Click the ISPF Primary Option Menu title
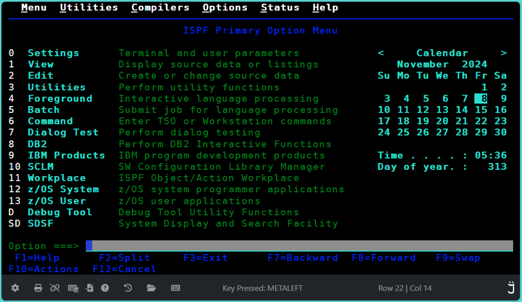 click(x=260, y=31)
